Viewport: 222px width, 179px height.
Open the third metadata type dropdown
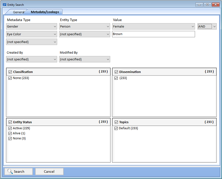tap(32, 42)
